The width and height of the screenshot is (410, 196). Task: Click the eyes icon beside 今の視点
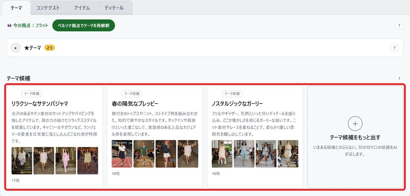click(9, 26)
